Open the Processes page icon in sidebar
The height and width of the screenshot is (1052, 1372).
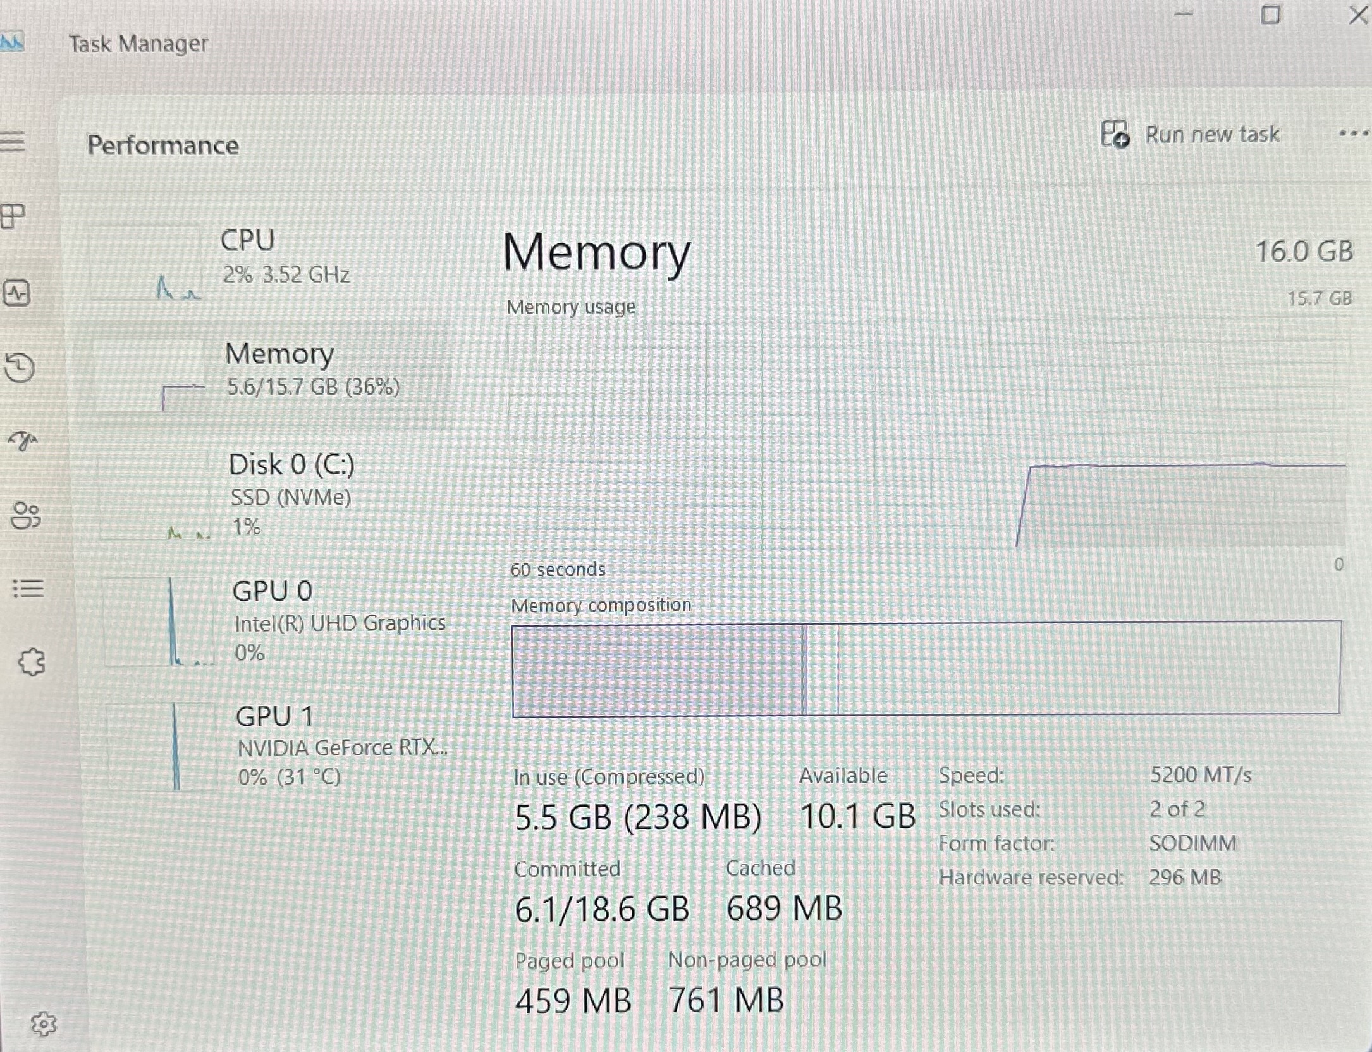point(13,217)
